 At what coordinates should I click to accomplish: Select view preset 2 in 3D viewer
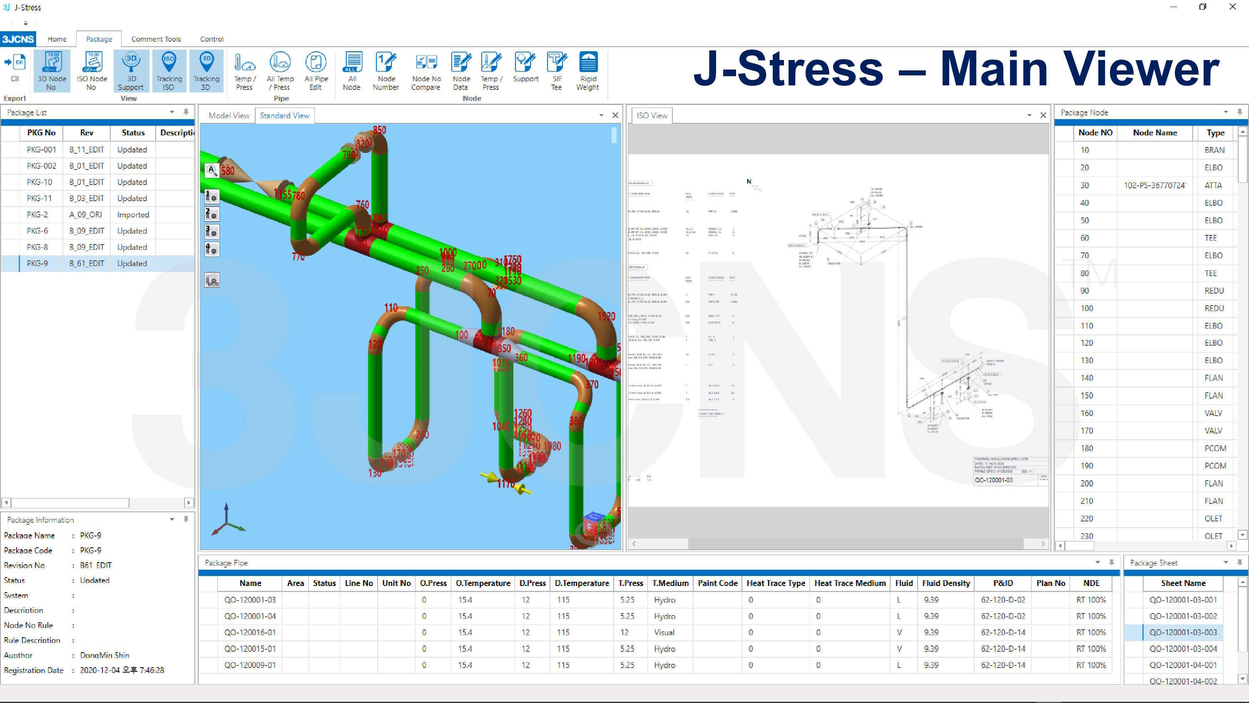tap(212, 214)
